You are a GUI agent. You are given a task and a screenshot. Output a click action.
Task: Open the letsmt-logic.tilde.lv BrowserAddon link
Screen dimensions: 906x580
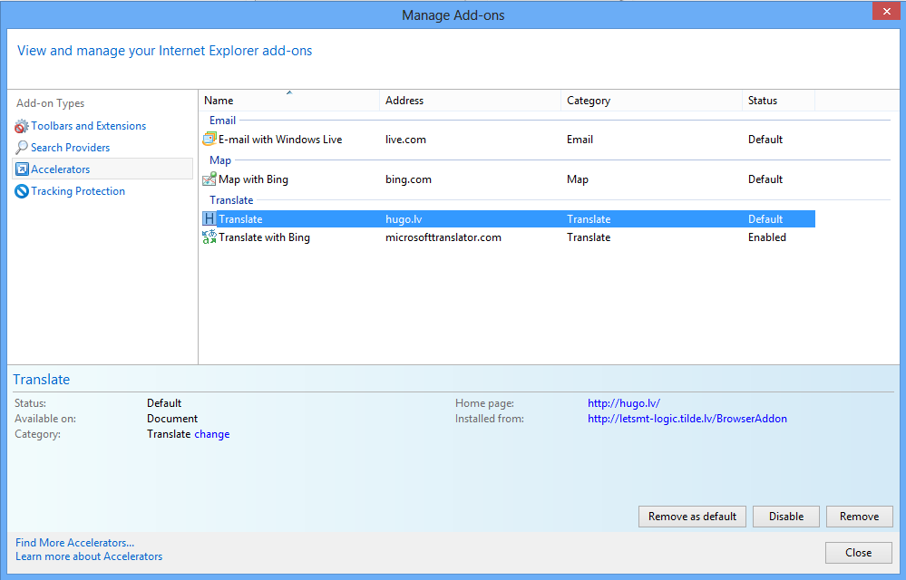pos(687,419)
